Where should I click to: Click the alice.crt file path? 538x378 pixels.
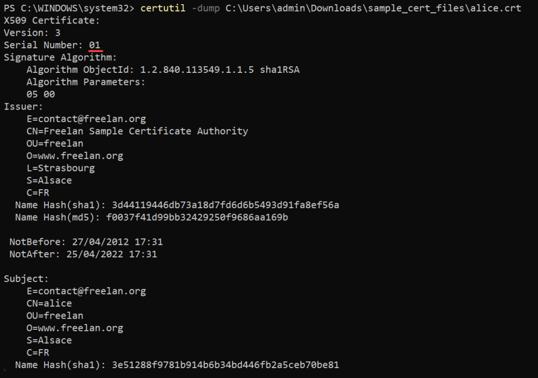[374, 8]
